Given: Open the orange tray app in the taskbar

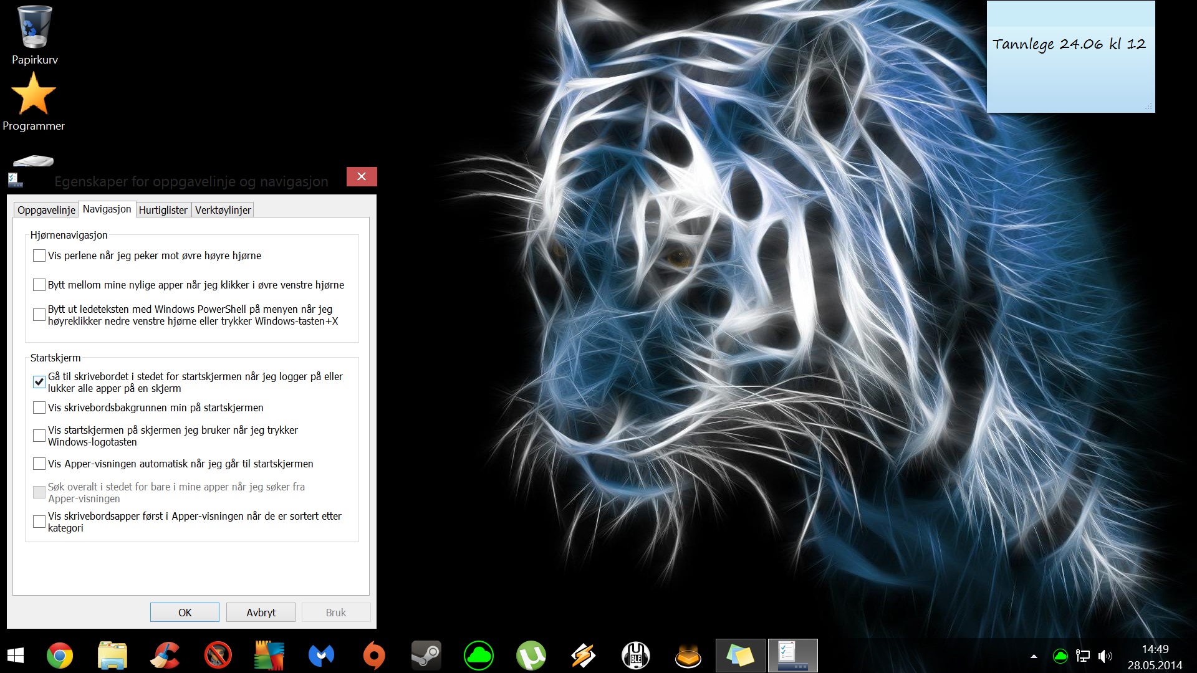Looking at the screenshot, I should [688, 656].
